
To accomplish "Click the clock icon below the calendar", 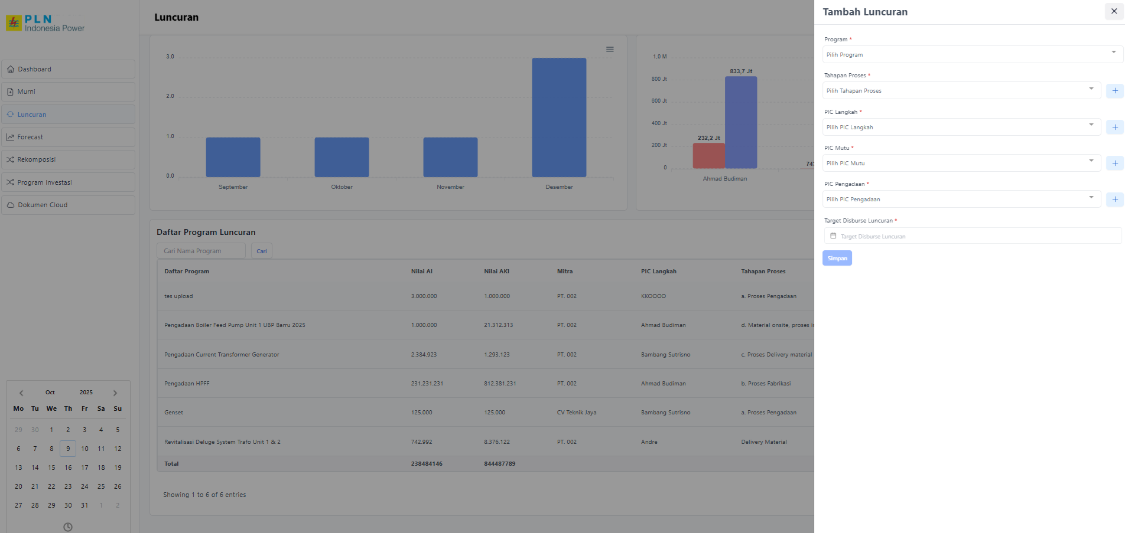I will click(68, 527).
